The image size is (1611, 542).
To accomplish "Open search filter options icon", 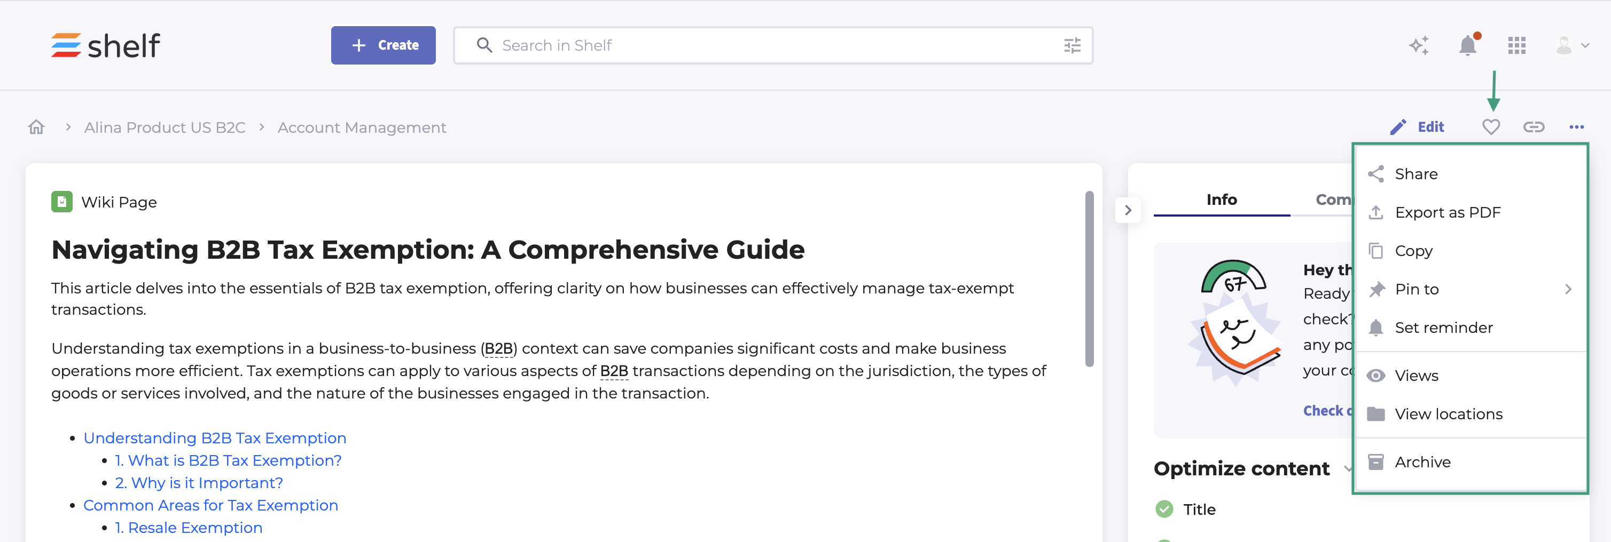I will click(x=1072, y=45).
